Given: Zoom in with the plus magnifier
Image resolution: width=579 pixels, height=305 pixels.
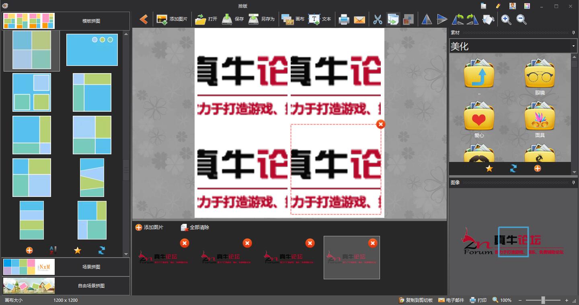Looking at the screenshot, I should (506, 19).
